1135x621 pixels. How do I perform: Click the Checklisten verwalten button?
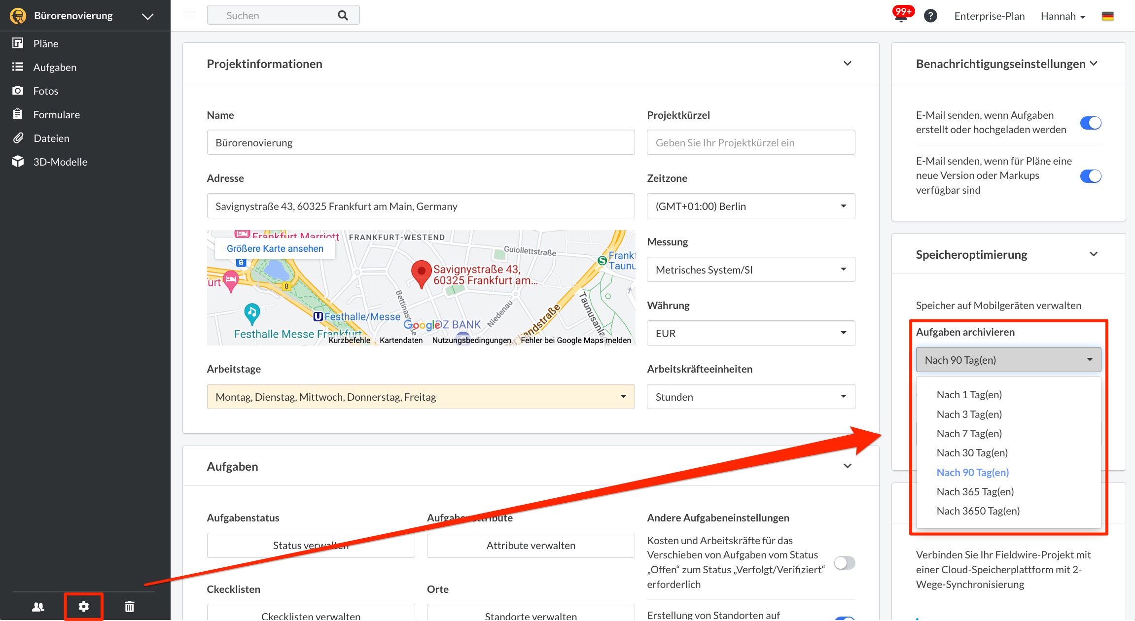[311, 613]
